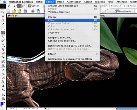Open the Photoshop Elements application menu
Screen dimensions: 137x110
[x=21, y=2]
